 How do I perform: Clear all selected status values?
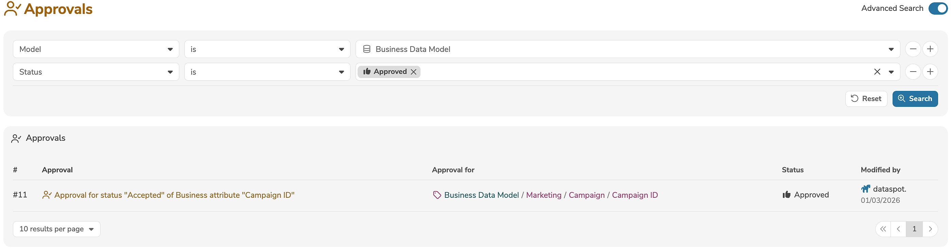[877, 72]
